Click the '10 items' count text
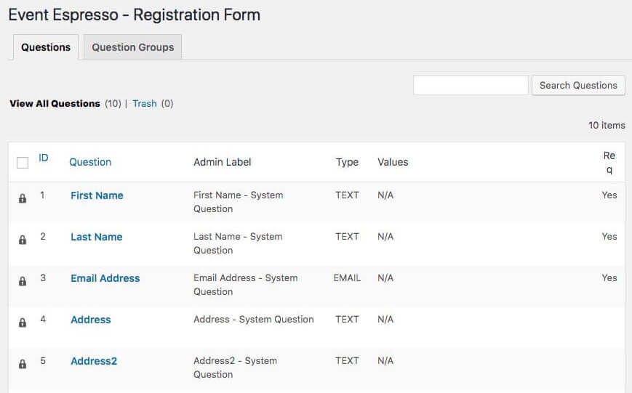This screenshot has height=393, width=632. (607, 125)
